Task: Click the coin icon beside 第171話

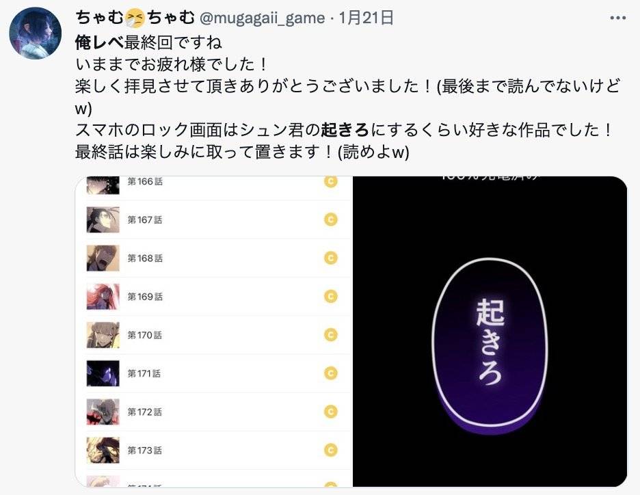Action: coord(331,373)
